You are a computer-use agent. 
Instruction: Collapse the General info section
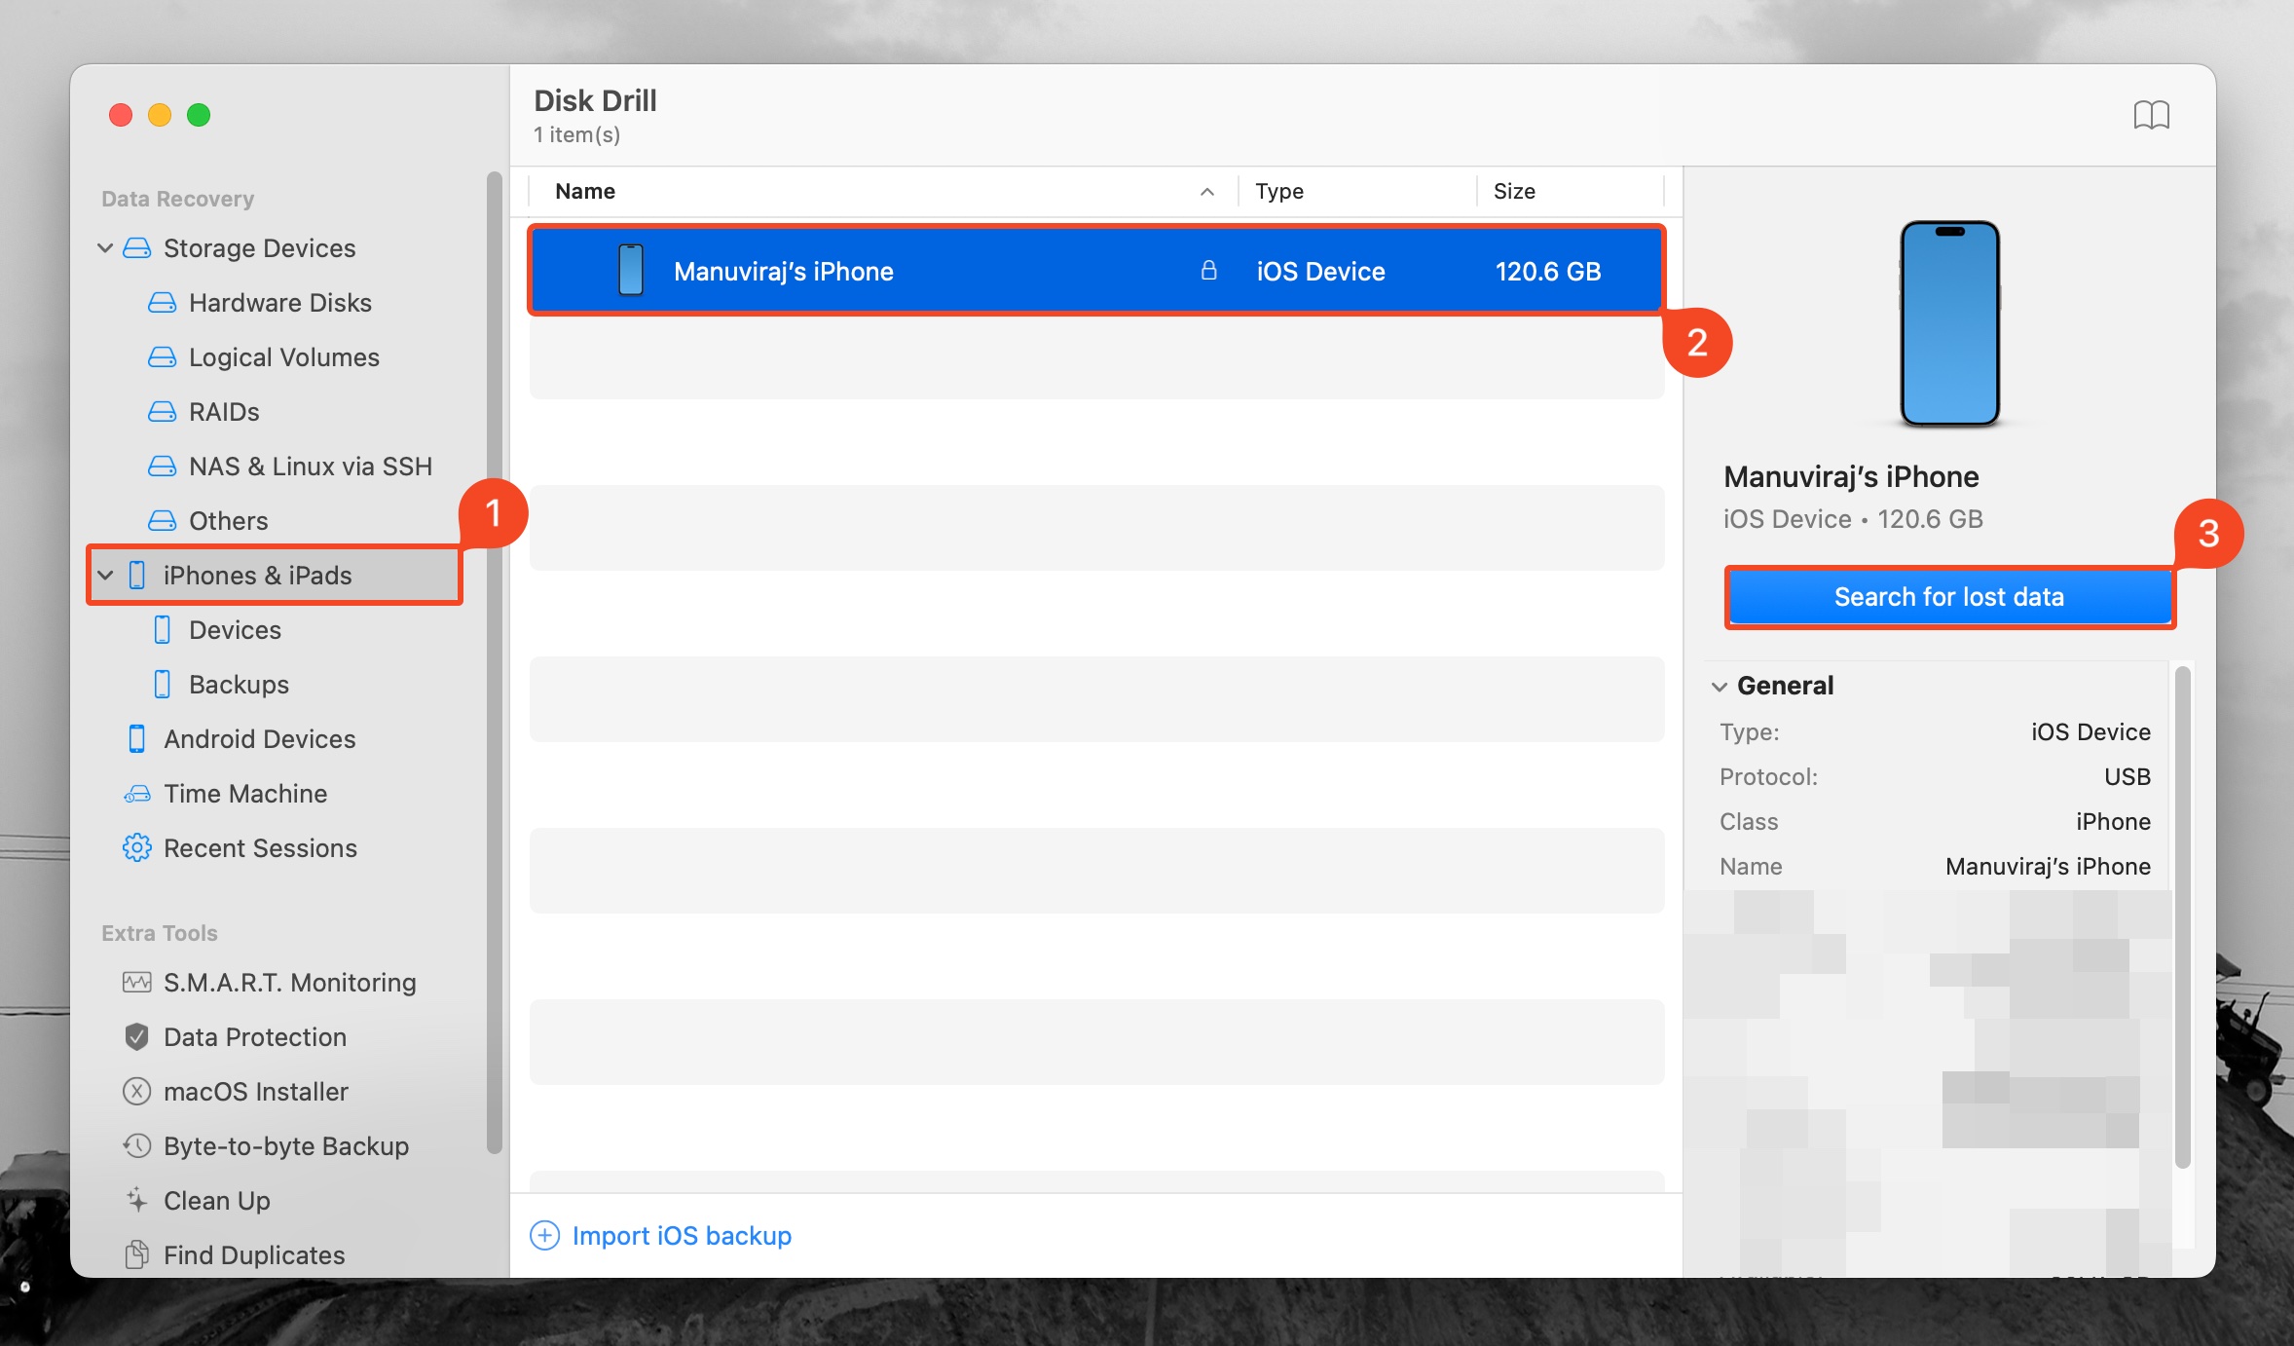(1720, 686)
